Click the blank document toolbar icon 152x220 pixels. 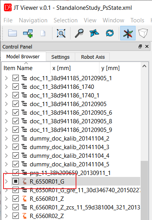coord(43,33)
